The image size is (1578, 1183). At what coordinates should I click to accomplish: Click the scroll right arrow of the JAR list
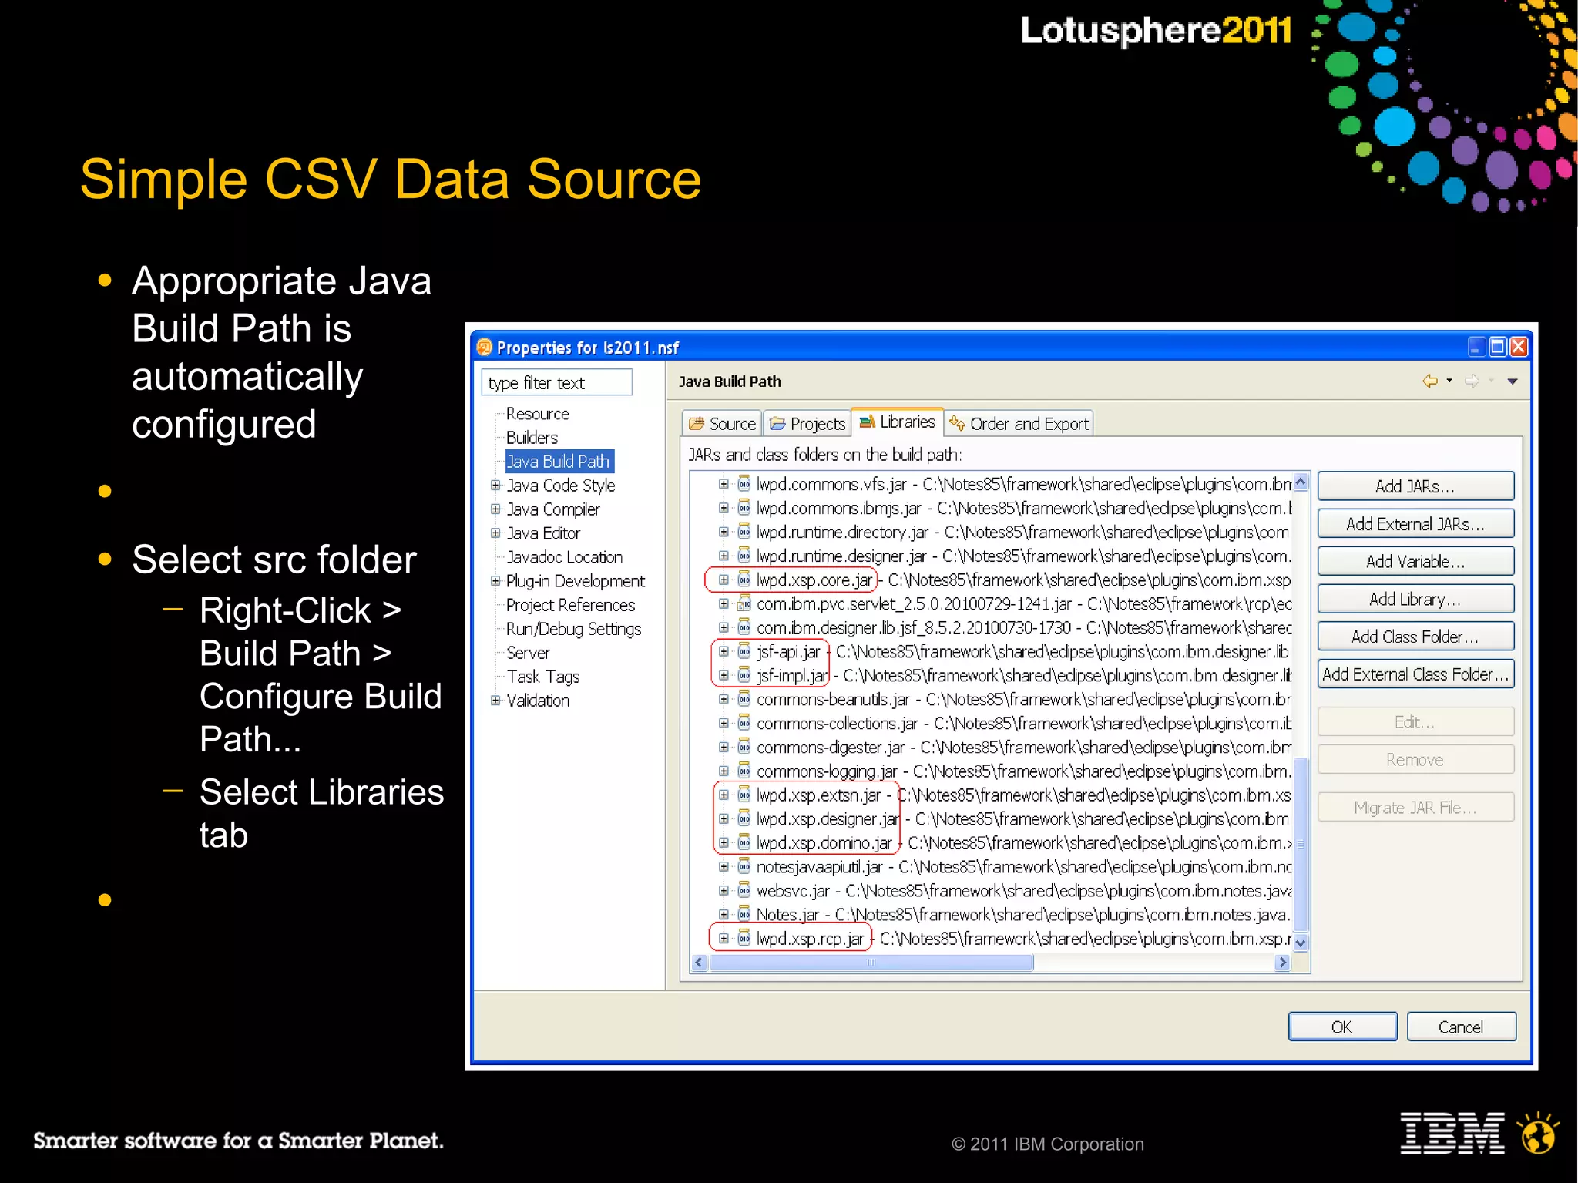coord(1283,962)
